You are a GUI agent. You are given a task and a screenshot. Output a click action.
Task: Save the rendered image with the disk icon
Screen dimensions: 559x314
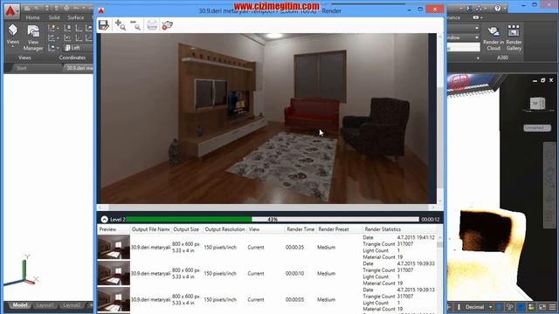[x=104, y=25]
